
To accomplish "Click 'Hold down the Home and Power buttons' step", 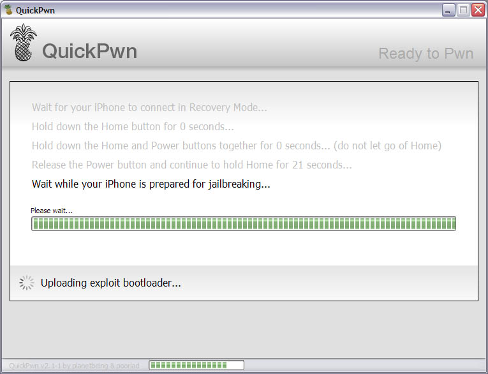I will [x=237, y=146].
